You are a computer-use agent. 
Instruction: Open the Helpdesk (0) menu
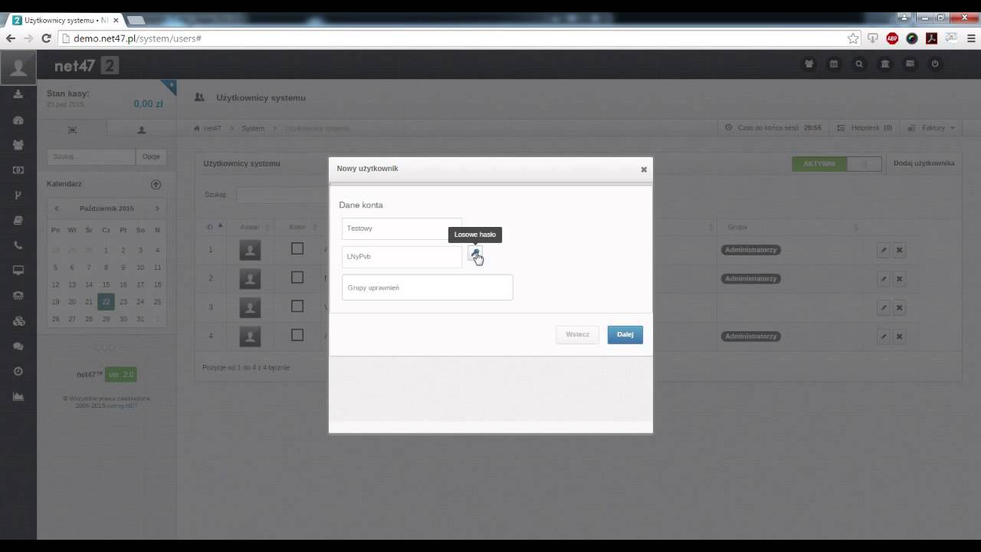(x=865, y=128)
